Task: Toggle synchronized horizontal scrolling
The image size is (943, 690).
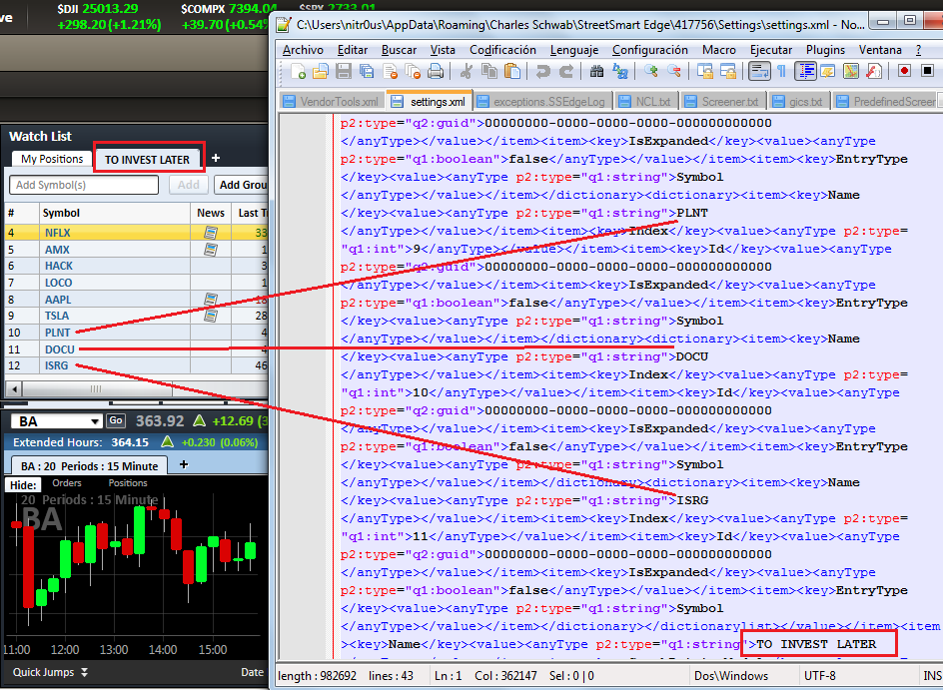Action: (727, 72)
